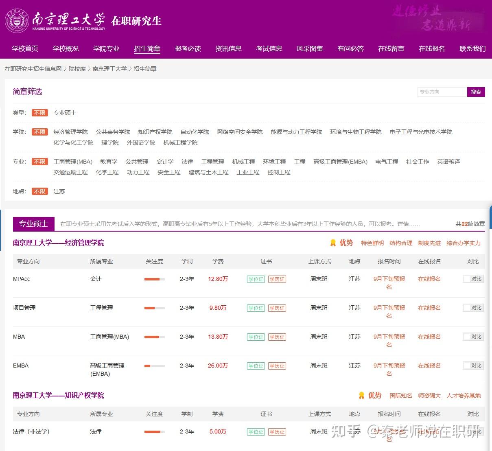
Task: Click 学位证 badge in 法律(非法学) row
Action: 256,432
